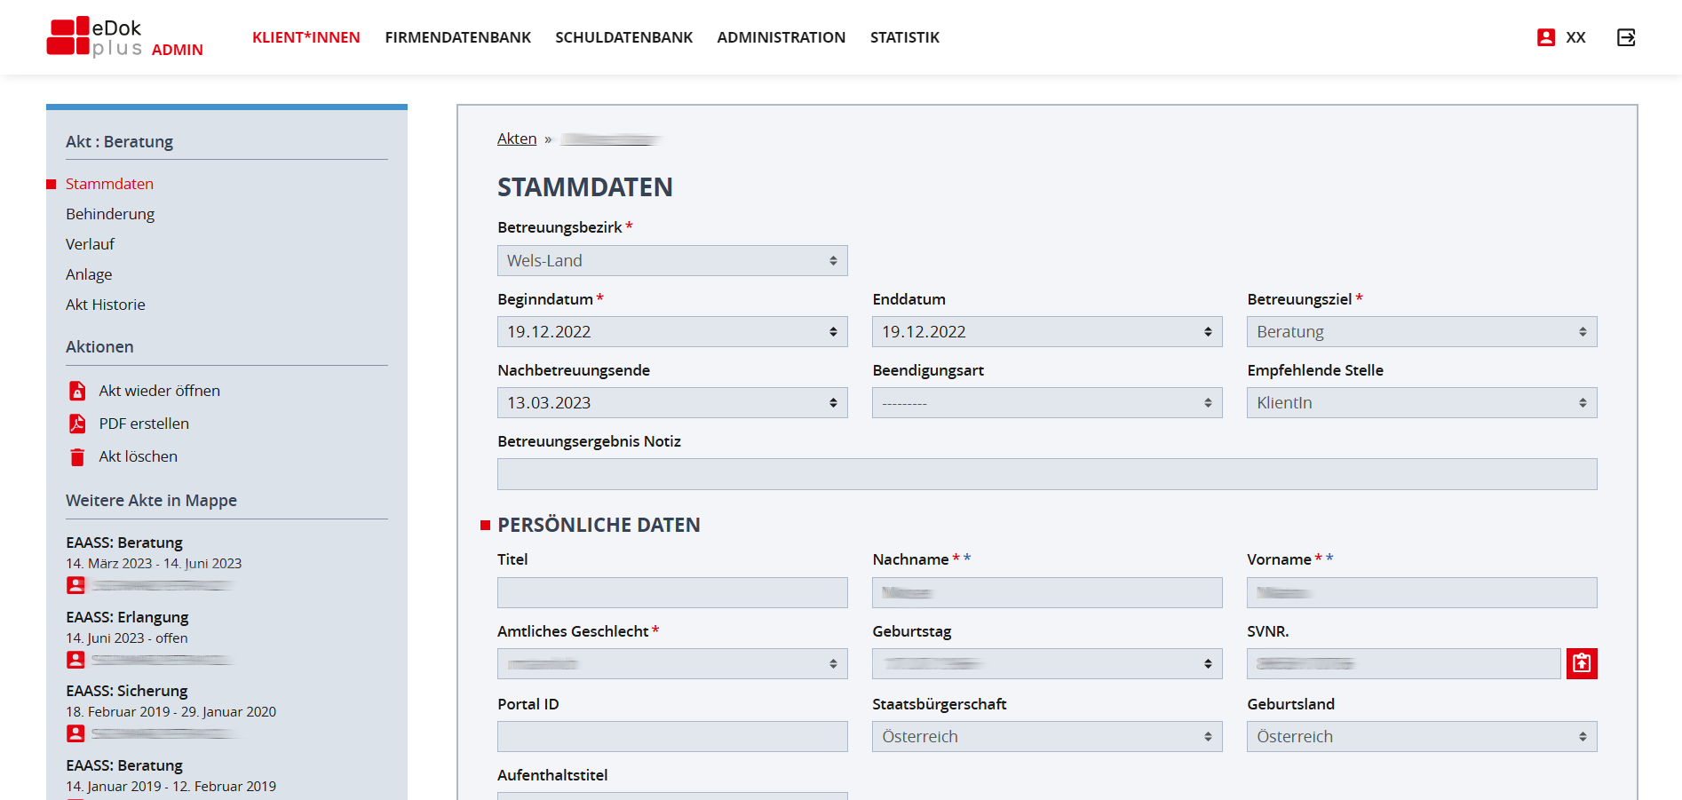
Task: Expand the Betreuungsziel dropdown
Action: [x=1421, y=332]
